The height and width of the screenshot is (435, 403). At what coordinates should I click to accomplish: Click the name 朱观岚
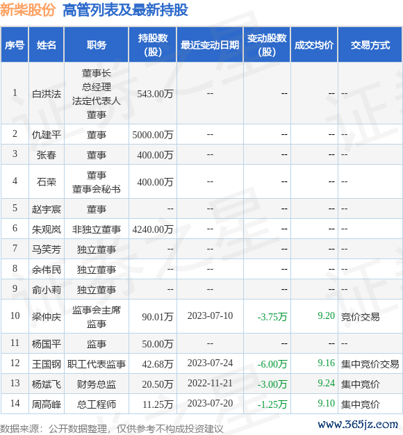tap(47, 229)
